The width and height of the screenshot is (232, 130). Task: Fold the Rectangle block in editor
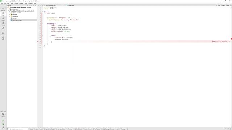(42, 23)
